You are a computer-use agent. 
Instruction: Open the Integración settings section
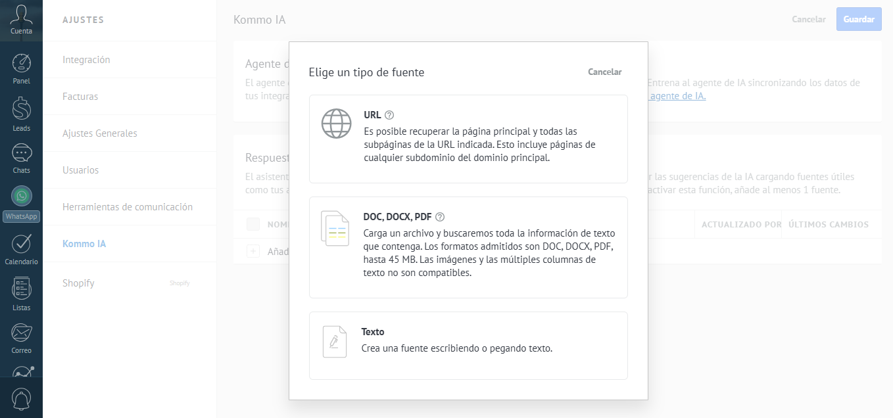[x=86, y=60]
